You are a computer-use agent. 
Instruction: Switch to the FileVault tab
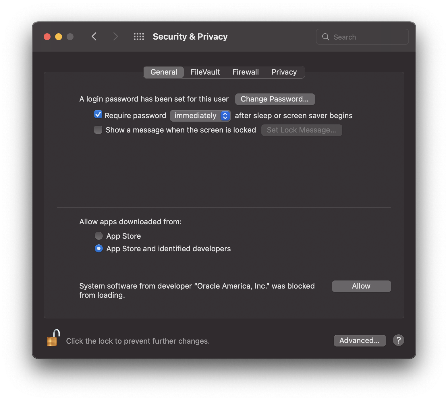coord(205,72)
